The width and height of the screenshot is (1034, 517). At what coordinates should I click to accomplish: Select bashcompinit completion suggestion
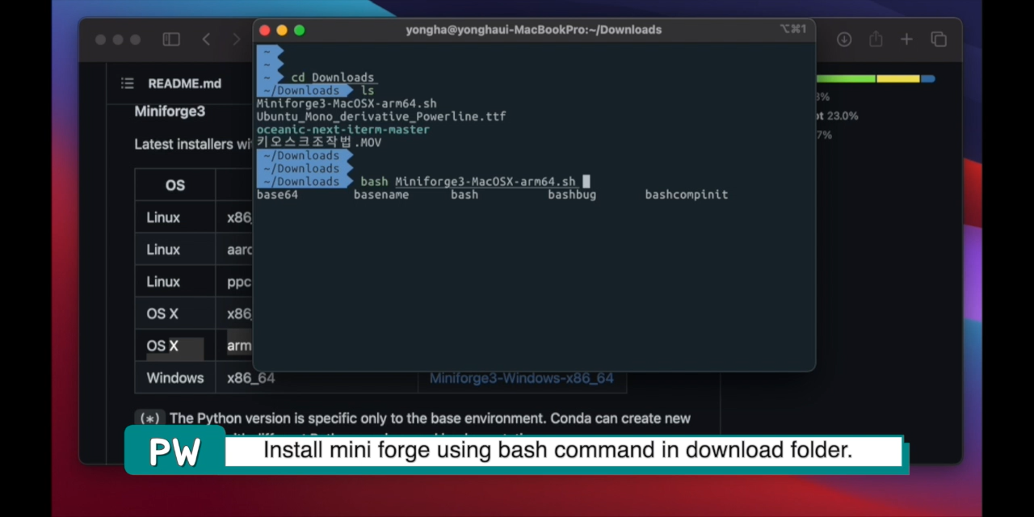(x=687, y=195)
